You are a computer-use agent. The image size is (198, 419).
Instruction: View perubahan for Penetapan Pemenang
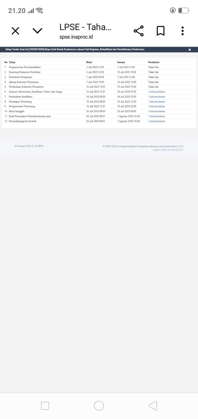click(156, 102)
